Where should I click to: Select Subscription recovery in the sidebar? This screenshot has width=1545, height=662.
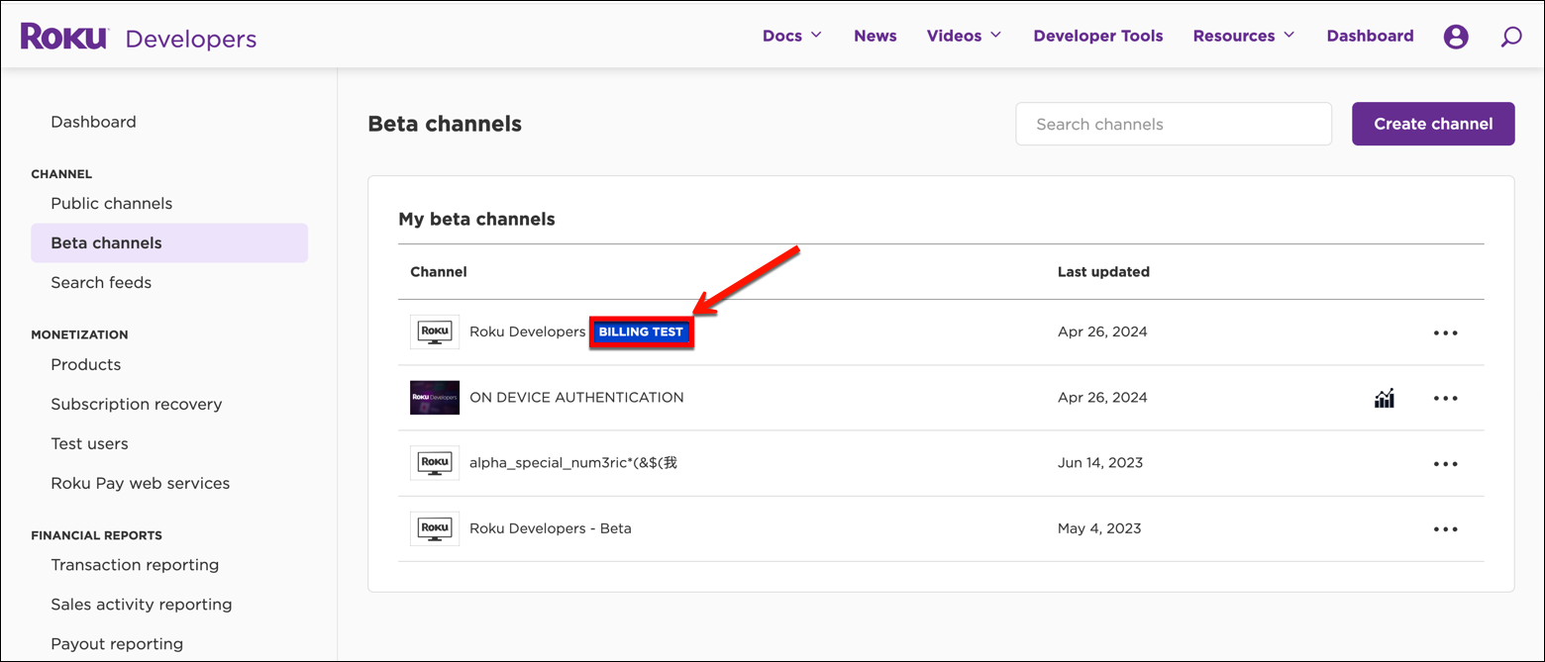point(136,404)
